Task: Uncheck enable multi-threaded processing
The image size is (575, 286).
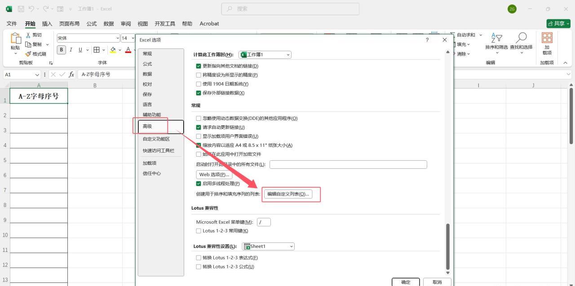Action: [199, 184]
